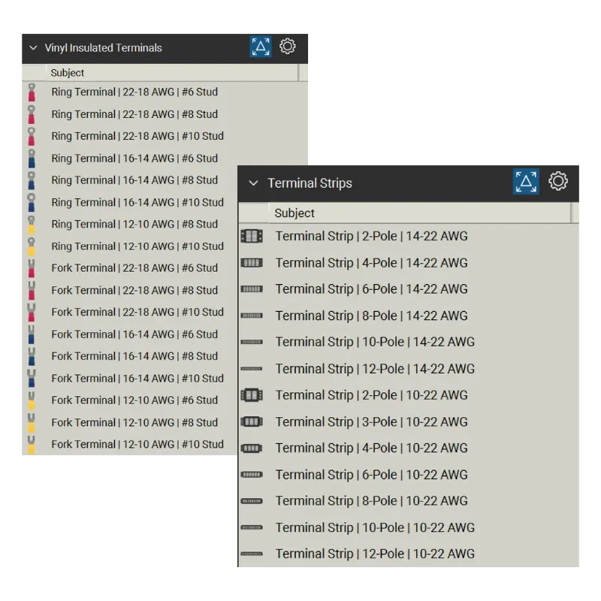
Task: Click red fork terminal icon for 22-18 AWG #6 Stud
Action: [x=32, y=268]
